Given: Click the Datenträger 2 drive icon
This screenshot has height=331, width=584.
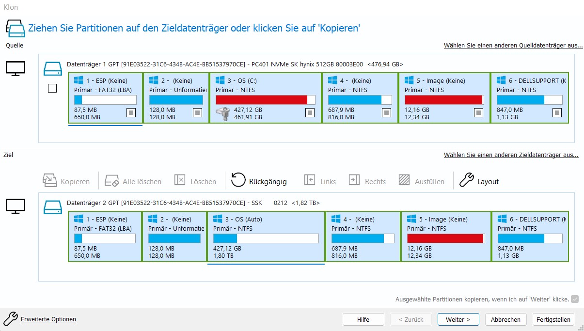Looking at the screenshot, I should click(53, 207).
